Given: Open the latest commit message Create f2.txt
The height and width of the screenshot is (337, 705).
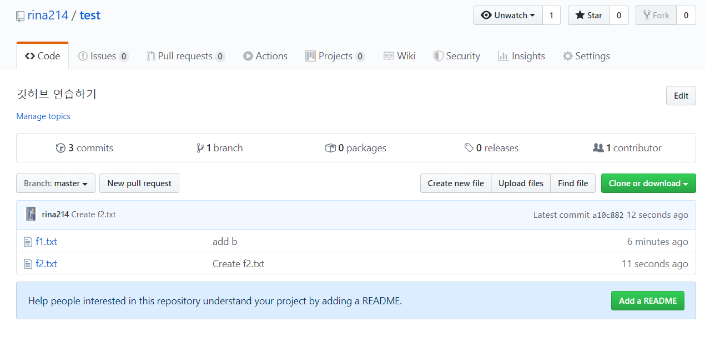Looking at the screenshot, I should click(94, 215).
